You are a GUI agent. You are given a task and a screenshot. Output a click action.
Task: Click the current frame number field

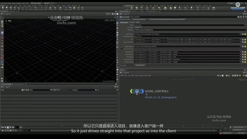pyautogui.click(x=17, y=127)
